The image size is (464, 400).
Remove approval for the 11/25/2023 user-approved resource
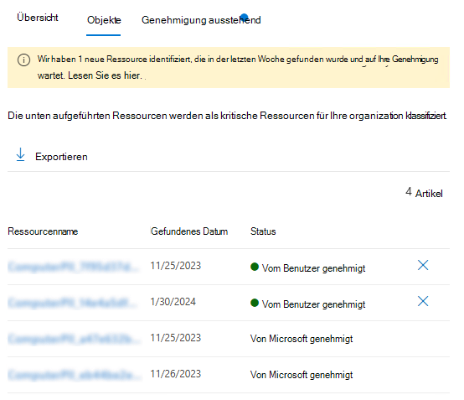click(x=423, y=265)
